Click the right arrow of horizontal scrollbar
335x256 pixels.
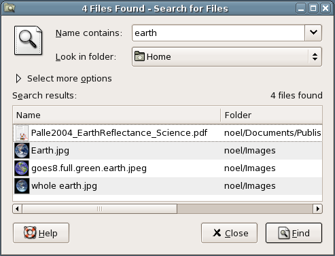click(317, 208)
